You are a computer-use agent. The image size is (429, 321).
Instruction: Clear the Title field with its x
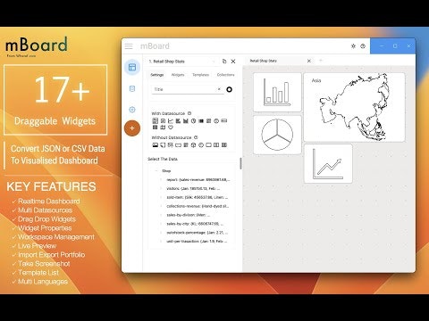point(219,89)
